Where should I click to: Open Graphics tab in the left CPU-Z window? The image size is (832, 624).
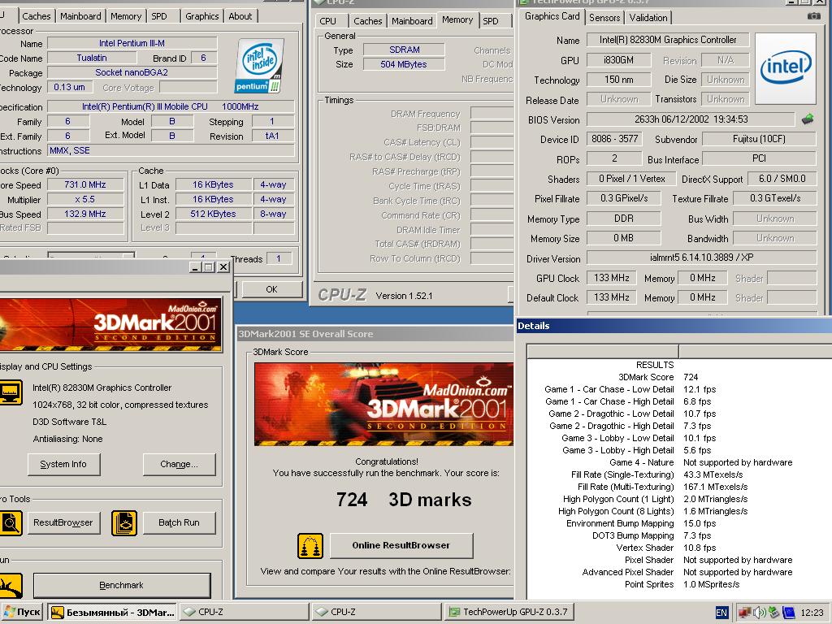(201, 16)
